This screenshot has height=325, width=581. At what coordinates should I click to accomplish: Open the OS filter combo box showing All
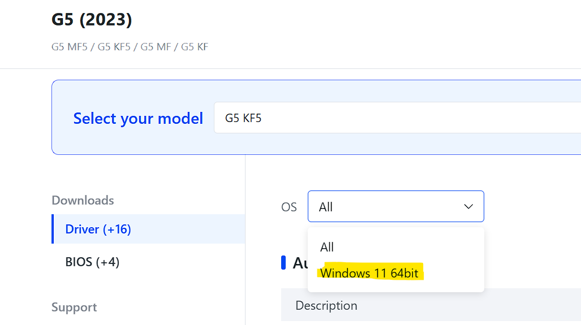(x=395, y=206)
